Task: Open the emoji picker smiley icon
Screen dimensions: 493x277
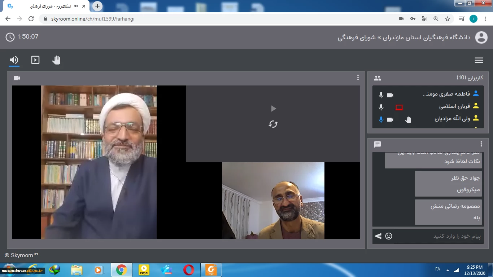Action: click(x=389, y=236)
